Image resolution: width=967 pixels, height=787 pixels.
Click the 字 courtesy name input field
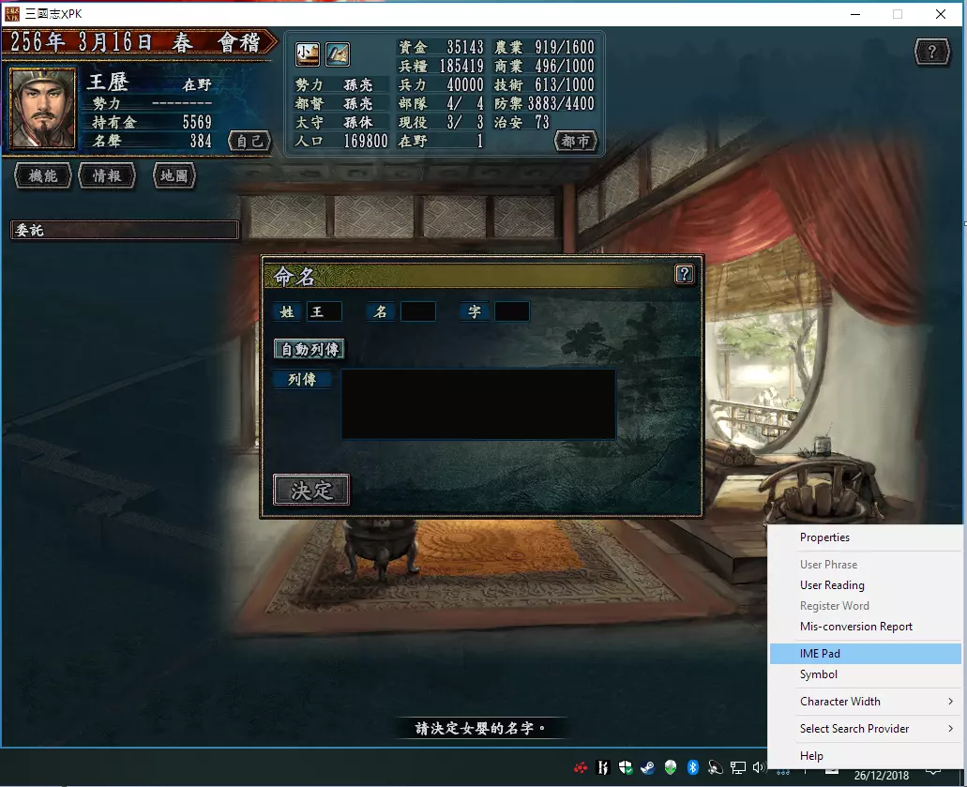512,311
